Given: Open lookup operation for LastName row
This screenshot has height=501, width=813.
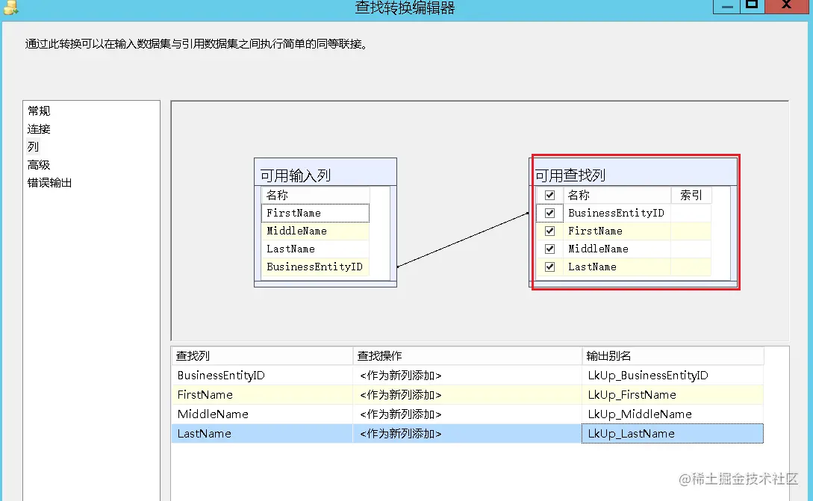Looking at the screenshot, I should (x=467, y=434).
